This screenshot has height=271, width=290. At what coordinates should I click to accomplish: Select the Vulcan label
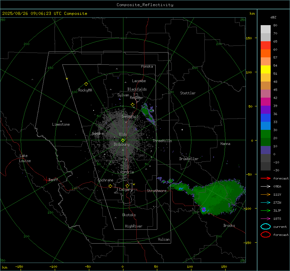pyautogui.click(x=164, y=239)
